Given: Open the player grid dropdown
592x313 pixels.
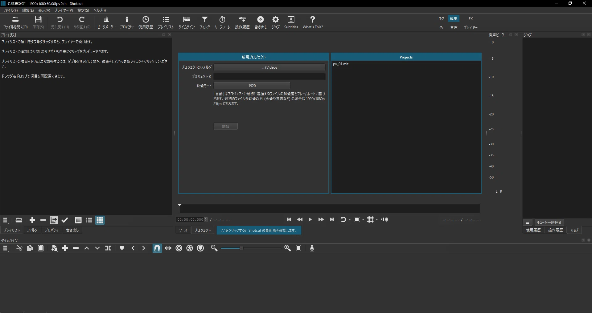Looking at the screenshot, I should tap(377, 219).
